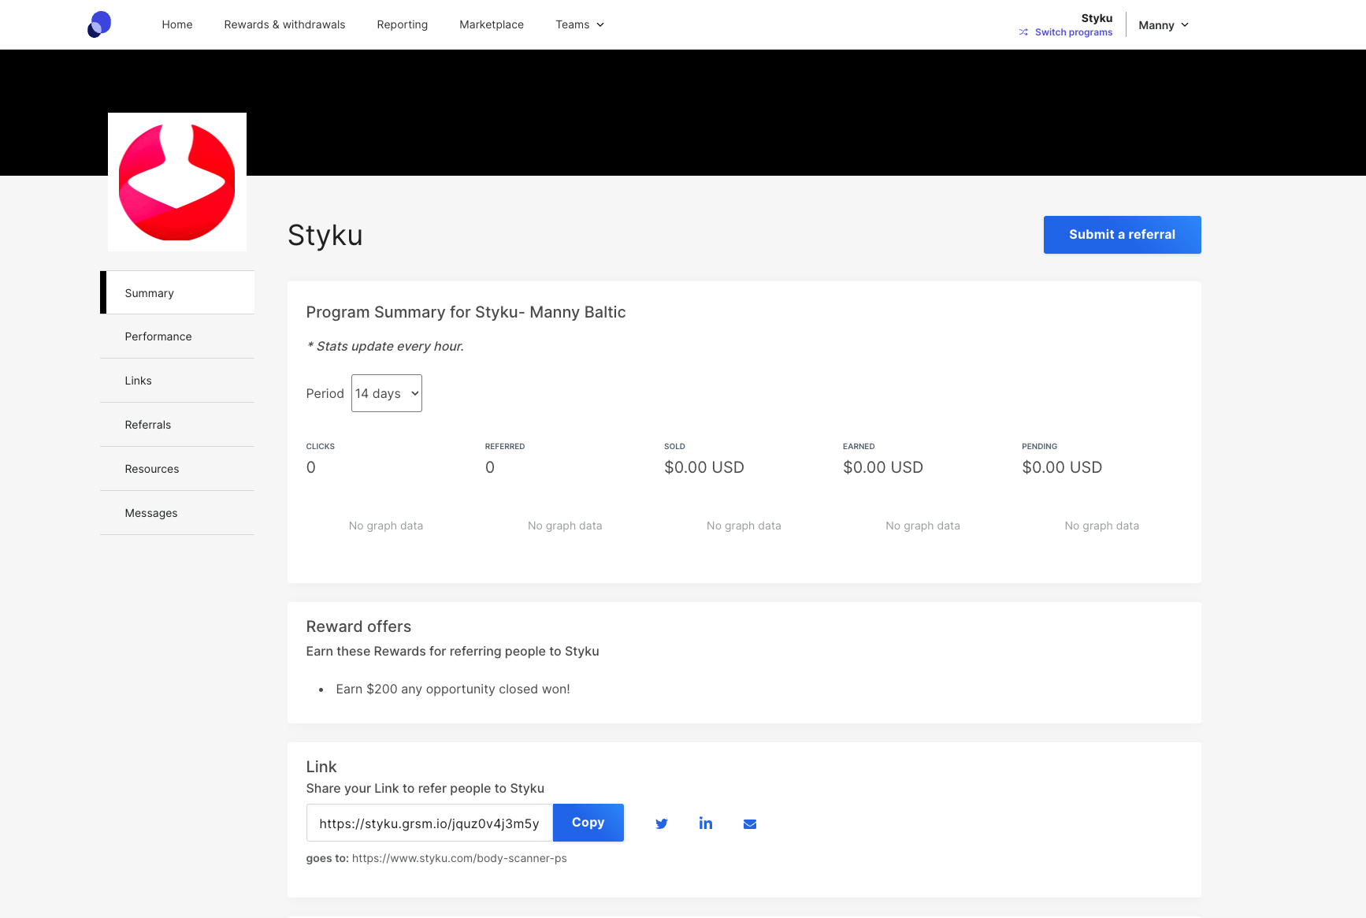The height and width of the screenshot is (918, 1366).
Task: Click the Styku program logo image
Action: [x=177, y=182]
